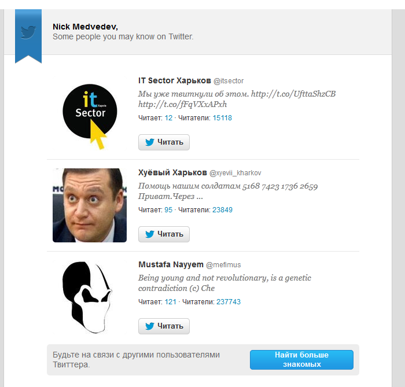Follow IT Sector Харьков with Читать button

click(x=164, y=142)
